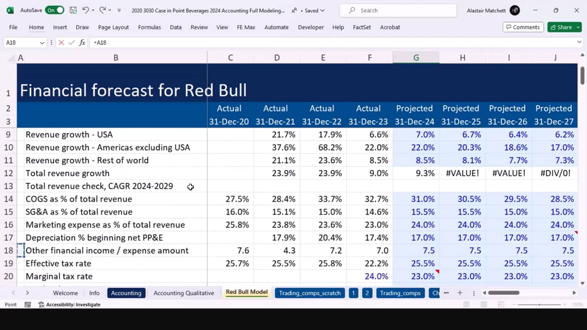Switch to the Trading_comps sheet
The height and width of the screenshot is (330, 587).
pos(400,293)
